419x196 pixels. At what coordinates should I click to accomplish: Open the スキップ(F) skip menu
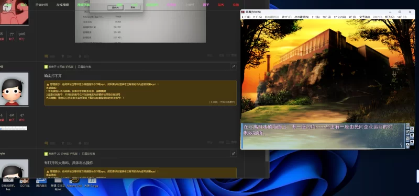pos(286,17)
